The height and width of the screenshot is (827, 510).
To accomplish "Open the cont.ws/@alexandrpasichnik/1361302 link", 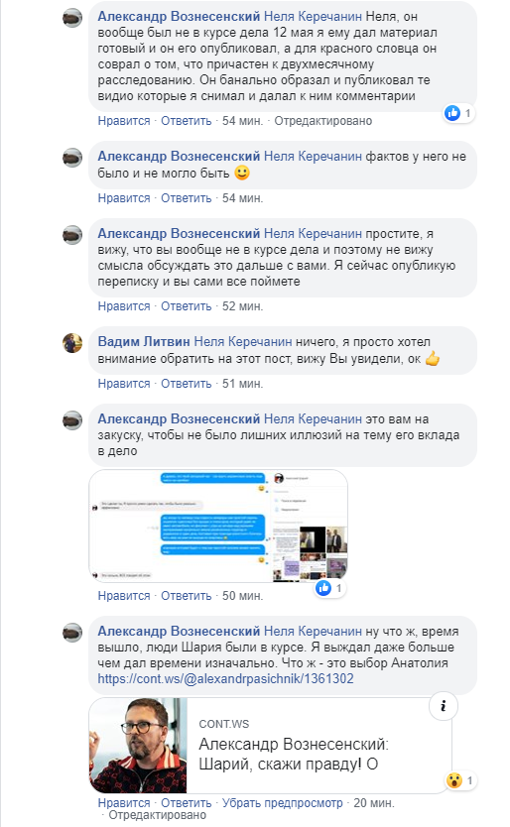I will pos(225,678).
